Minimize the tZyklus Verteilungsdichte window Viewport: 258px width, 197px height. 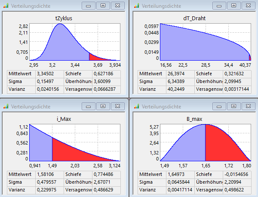tap(88, 6)
